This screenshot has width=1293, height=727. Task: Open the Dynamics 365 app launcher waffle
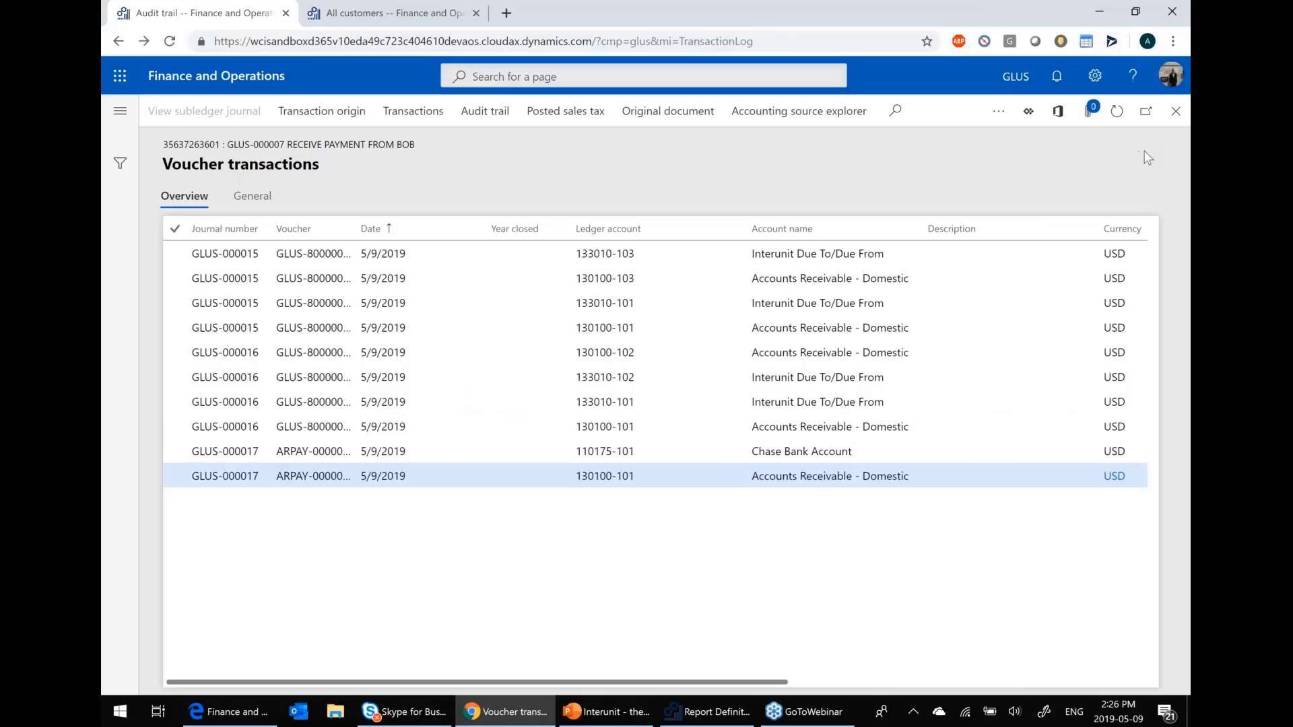click(x=120, y=75)
